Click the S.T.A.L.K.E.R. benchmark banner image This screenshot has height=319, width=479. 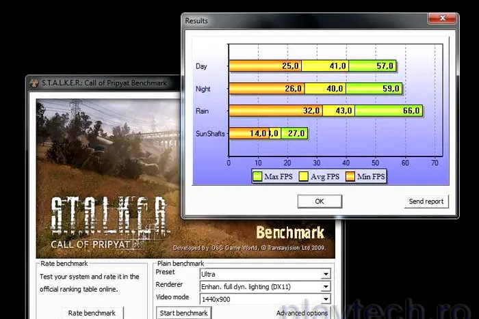[185, 178]
